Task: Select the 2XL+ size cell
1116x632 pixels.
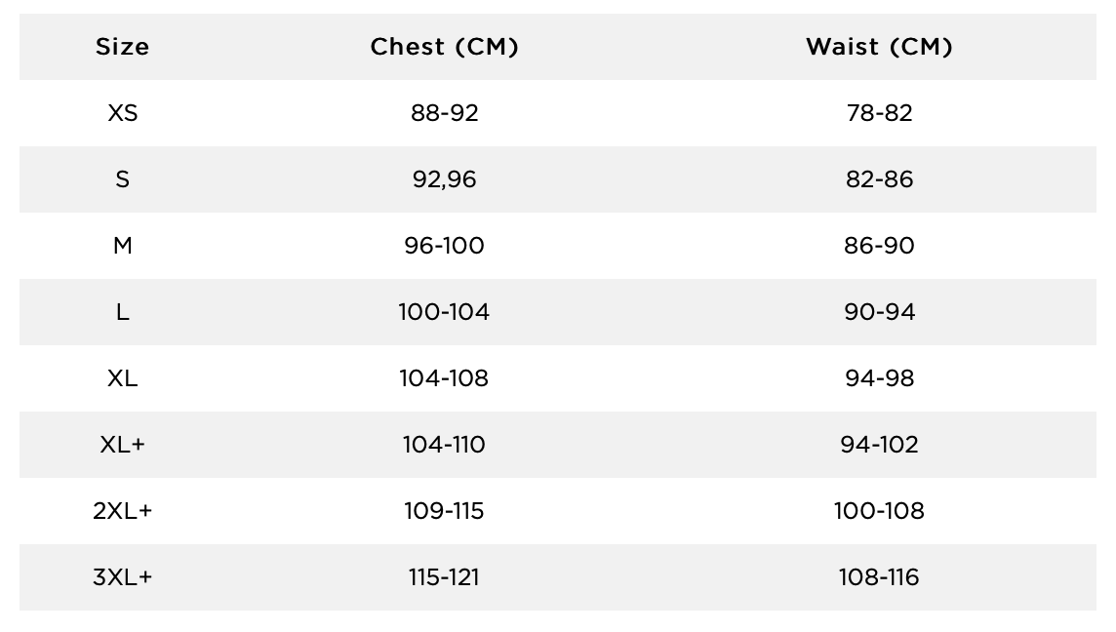Action: point(122,510)
